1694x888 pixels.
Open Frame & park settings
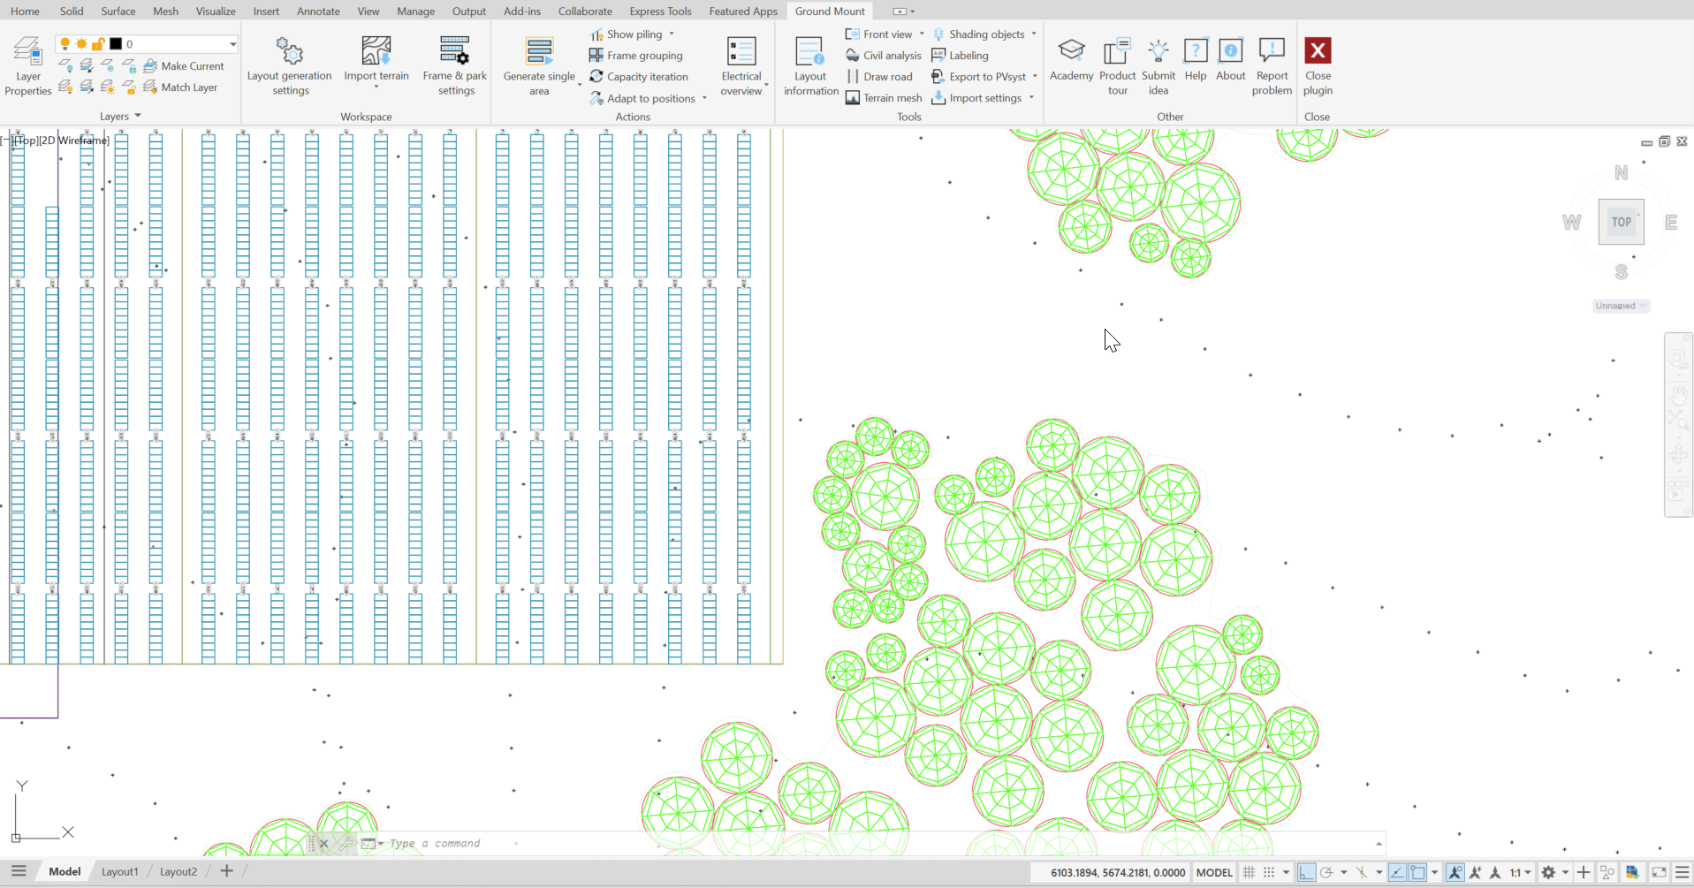point(455,66)
